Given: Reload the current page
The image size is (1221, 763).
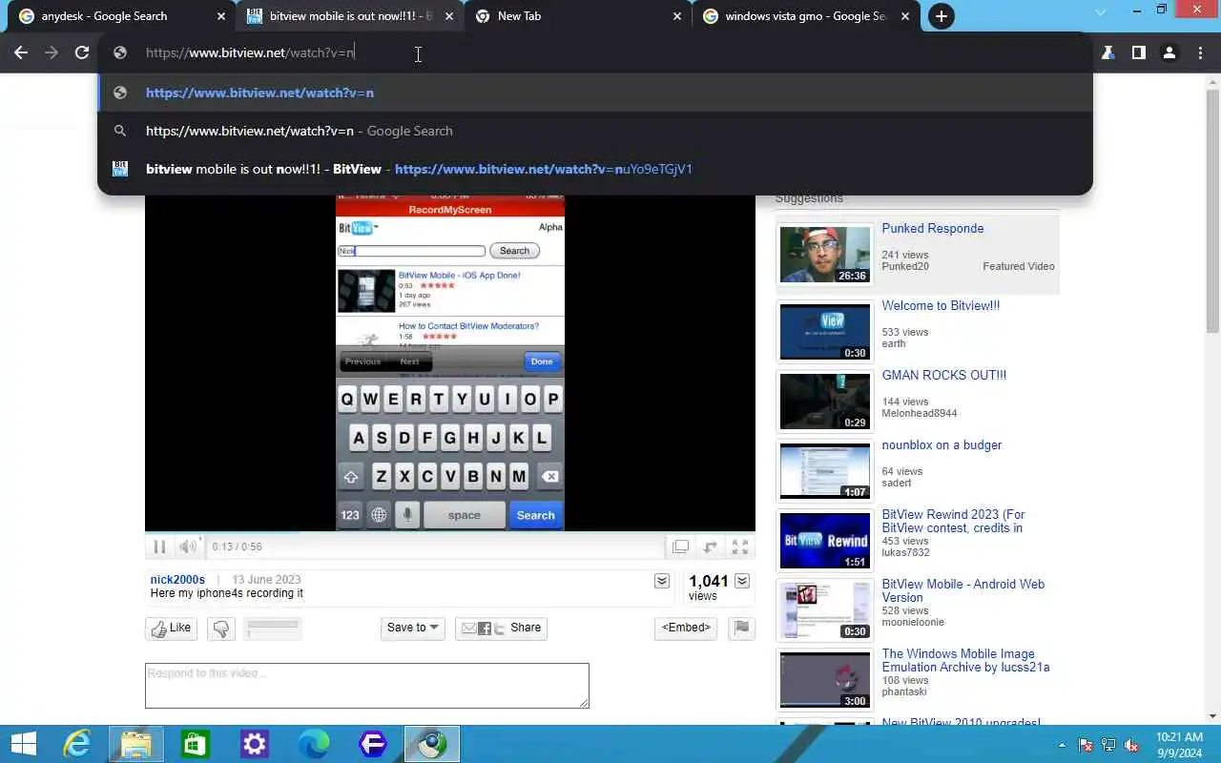Looking at the screenshot, I should coord(82,53).
